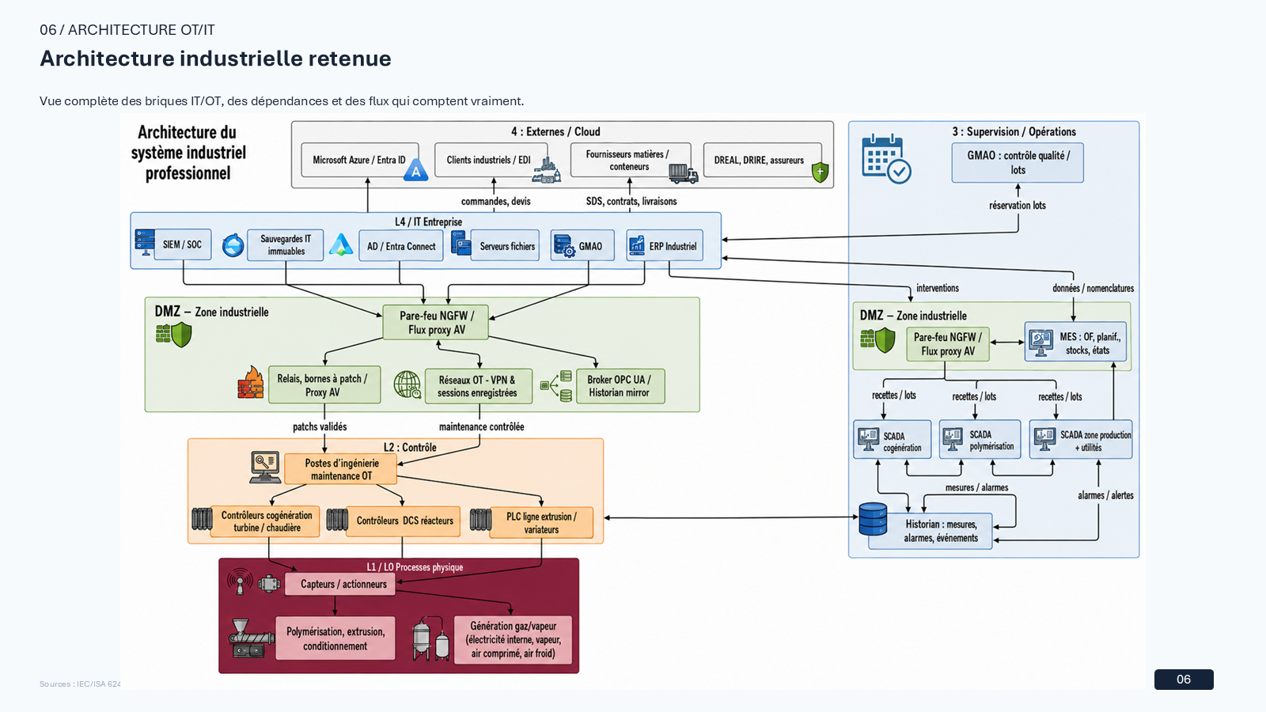The height and width of the screenshot is (712, 1266).
Task: Click the Microsoft Azure / Entra ID box
Action: coord(359,161)
